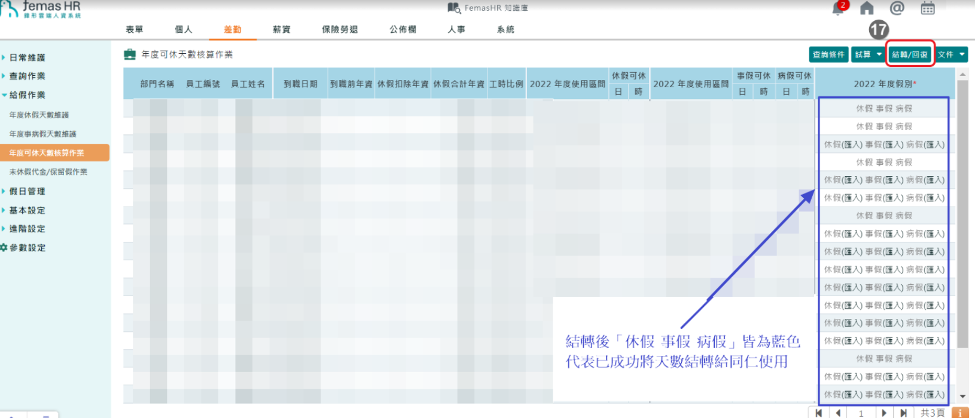Click the Femas HR logo
The height and width of the screenshot is (418, 975).
coord(41,9)
